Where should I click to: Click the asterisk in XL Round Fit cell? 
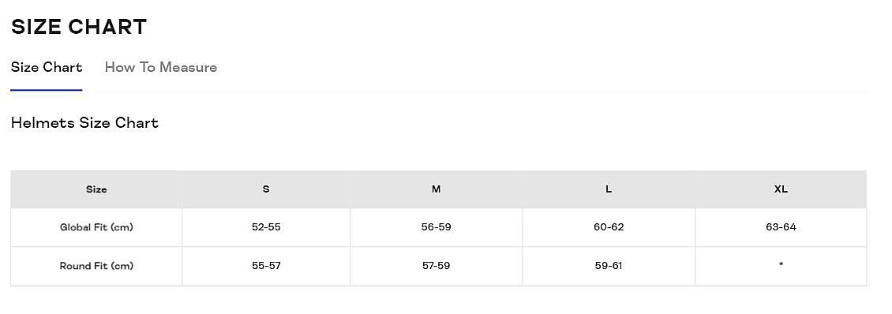click(781, 264)
